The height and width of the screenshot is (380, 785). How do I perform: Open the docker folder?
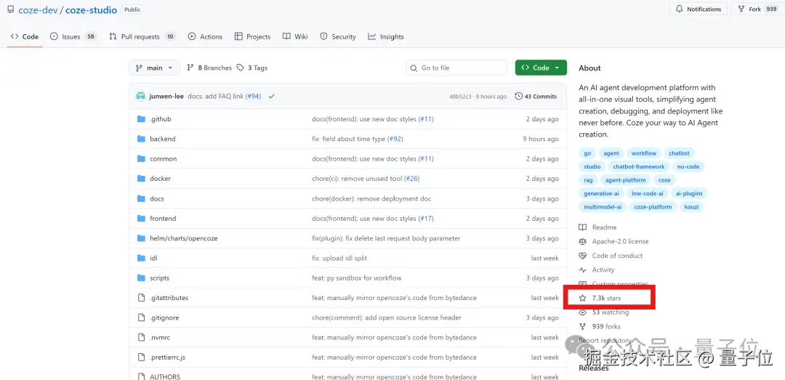pyautogui.click(x=160, y=179)
